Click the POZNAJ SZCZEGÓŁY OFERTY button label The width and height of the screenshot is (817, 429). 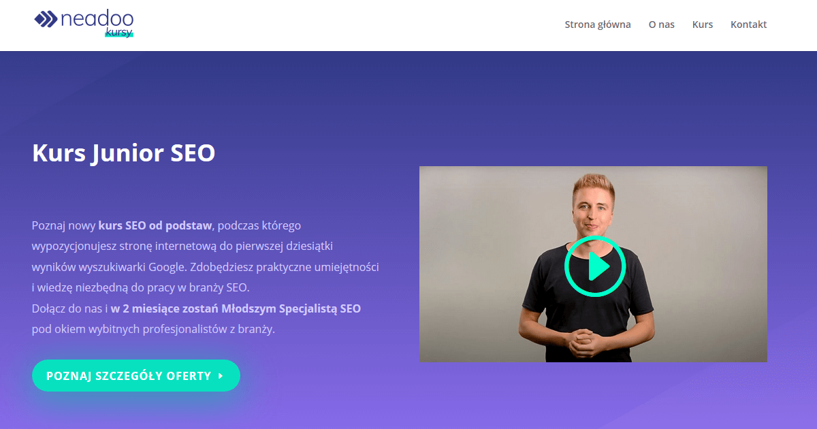129,376
